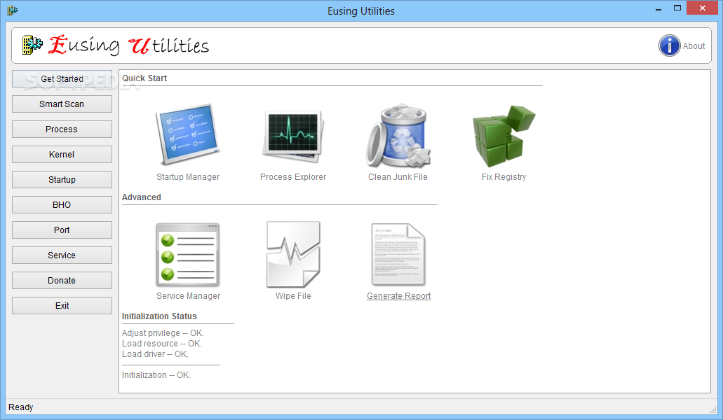Click the 'Load resource -- OK.' line
Viewport: 723px width, 420px height.
tap(162, 344)
